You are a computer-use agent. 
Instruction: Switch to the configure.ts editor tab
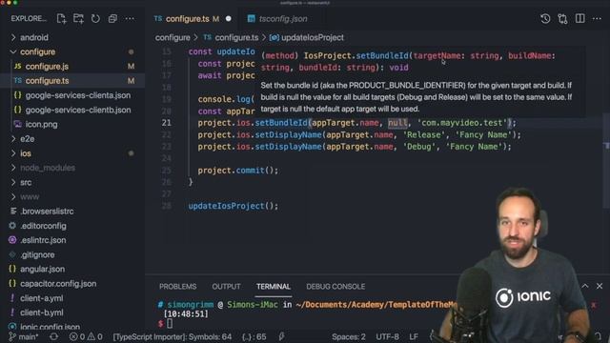point(187,19)
